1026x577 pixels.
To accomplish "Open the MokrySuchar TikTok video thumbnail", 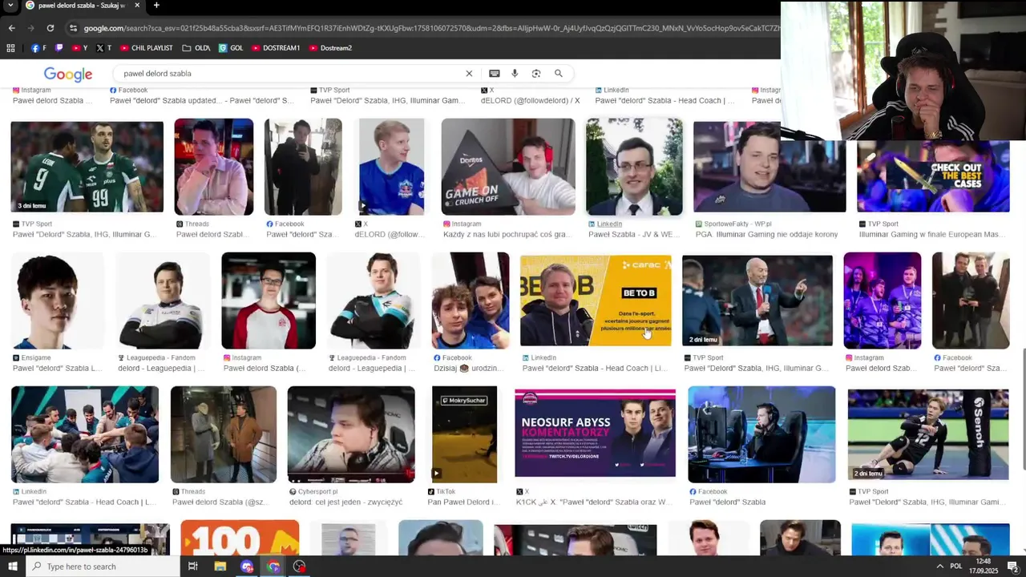I will tap(464, 434).
